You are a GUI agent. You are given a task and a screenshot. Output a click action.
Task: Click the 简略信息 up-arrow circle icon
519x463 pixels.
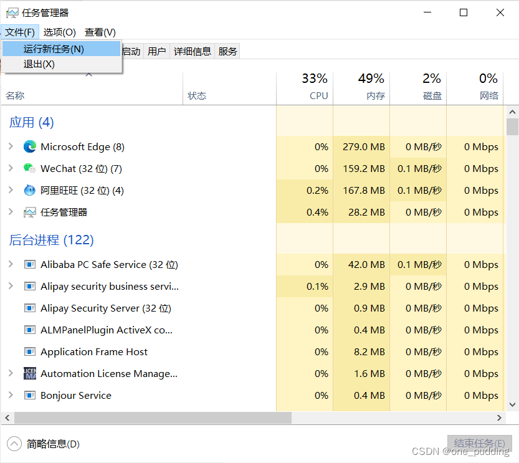point(14,444)
